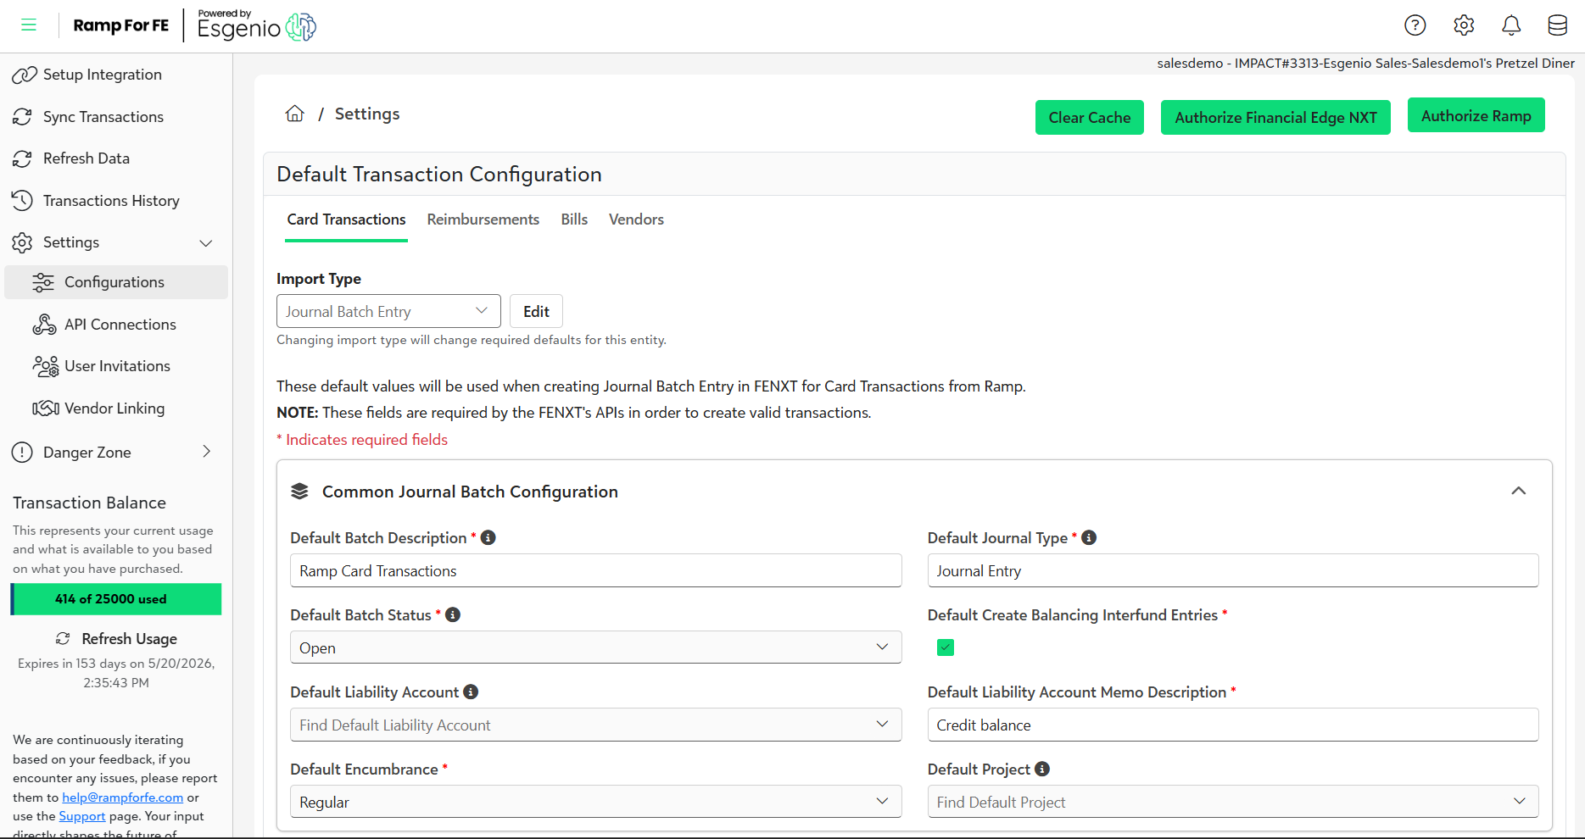Click the layers icon beside Common Journal Batch Configuration
Image resolution: width=1585 pixels, height=839 pixels.
tap(299, 492)
